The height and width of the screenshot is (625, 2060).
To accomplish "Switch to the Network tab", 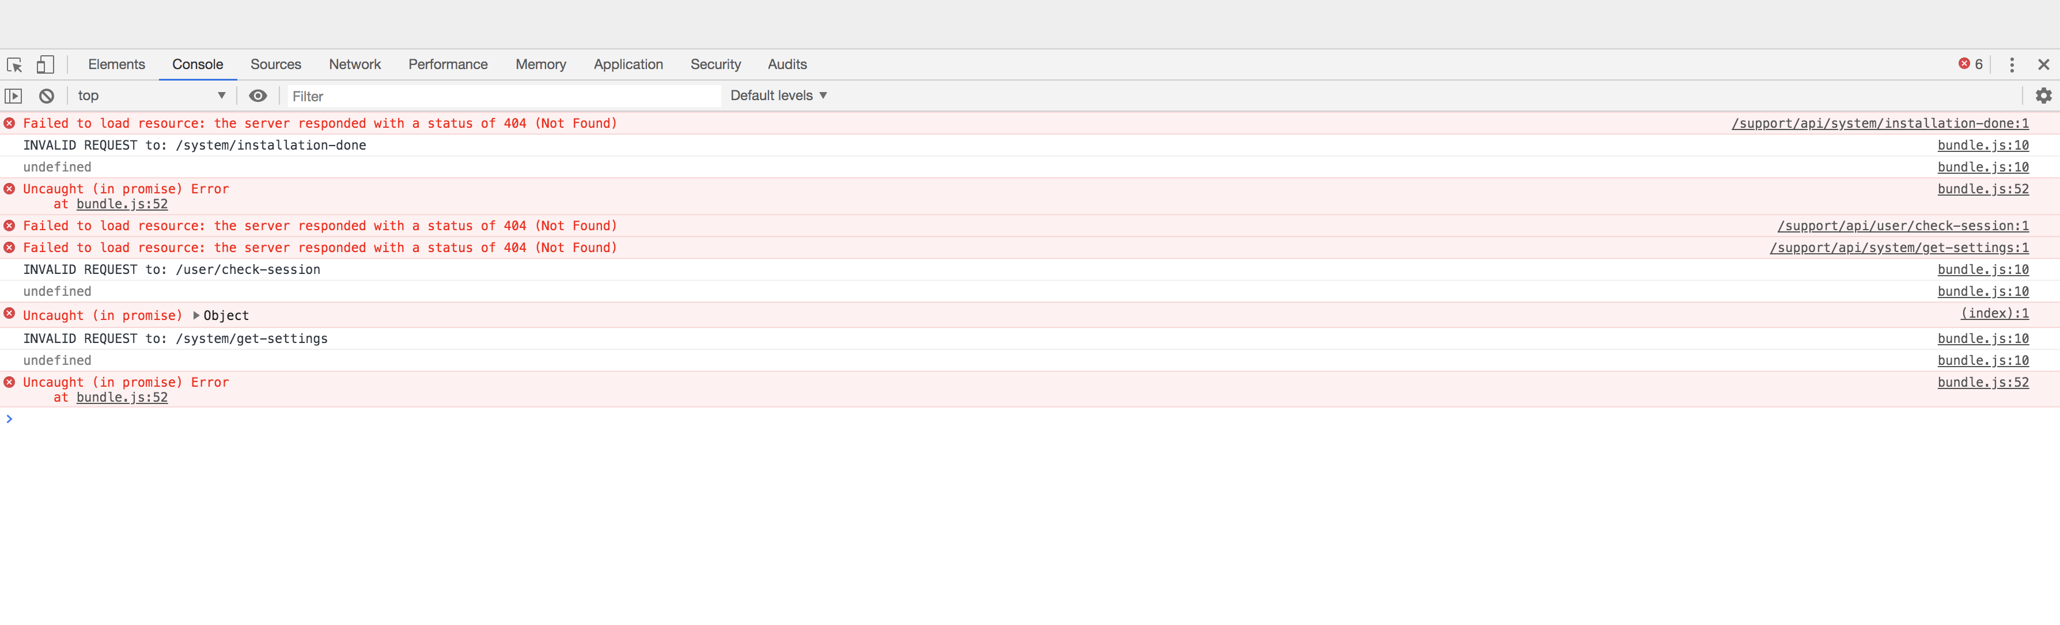I will pos(355,64).
